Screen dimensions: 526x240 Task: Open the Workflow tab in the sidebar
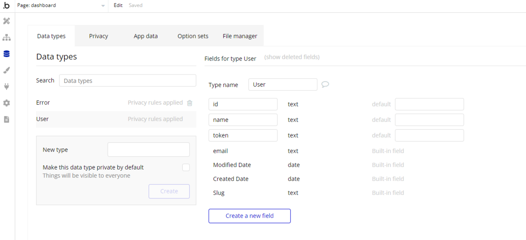pos(7,38)
